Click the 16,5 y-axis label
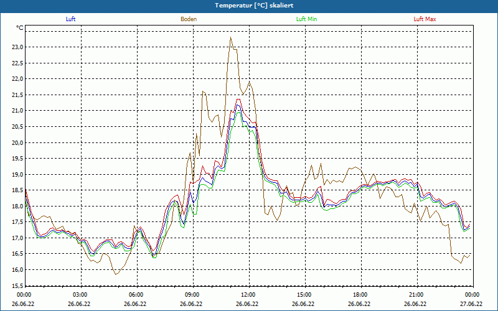The image size is (498, 311). 18,254
